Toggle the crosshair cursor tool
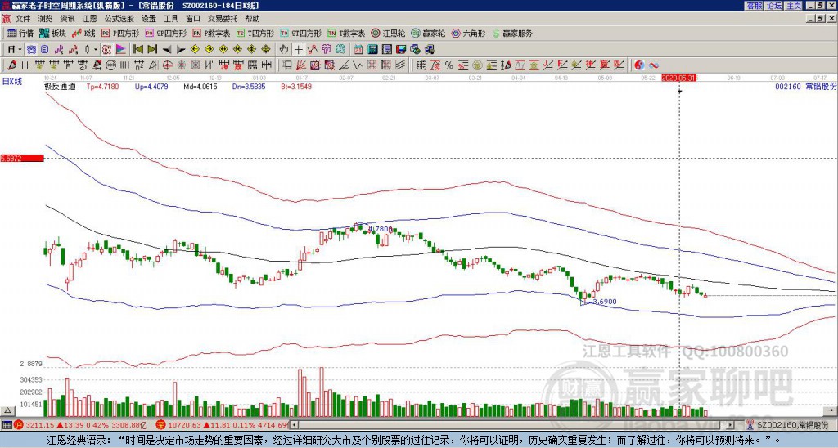The height and width of the screenshot is (448, 838). click(298, 49)
